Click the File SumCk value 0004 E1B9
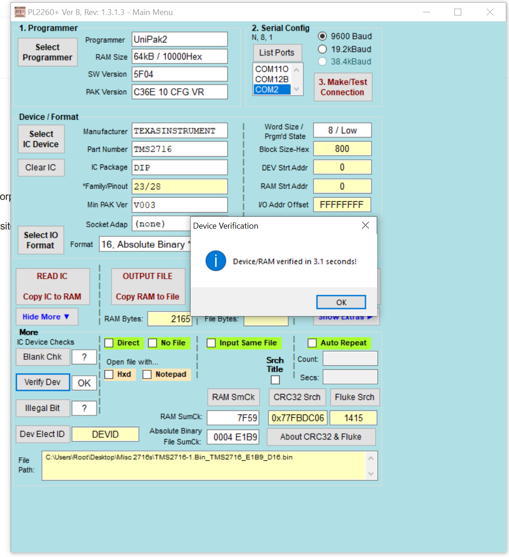The image size is (509, 557). coord(233,437)
